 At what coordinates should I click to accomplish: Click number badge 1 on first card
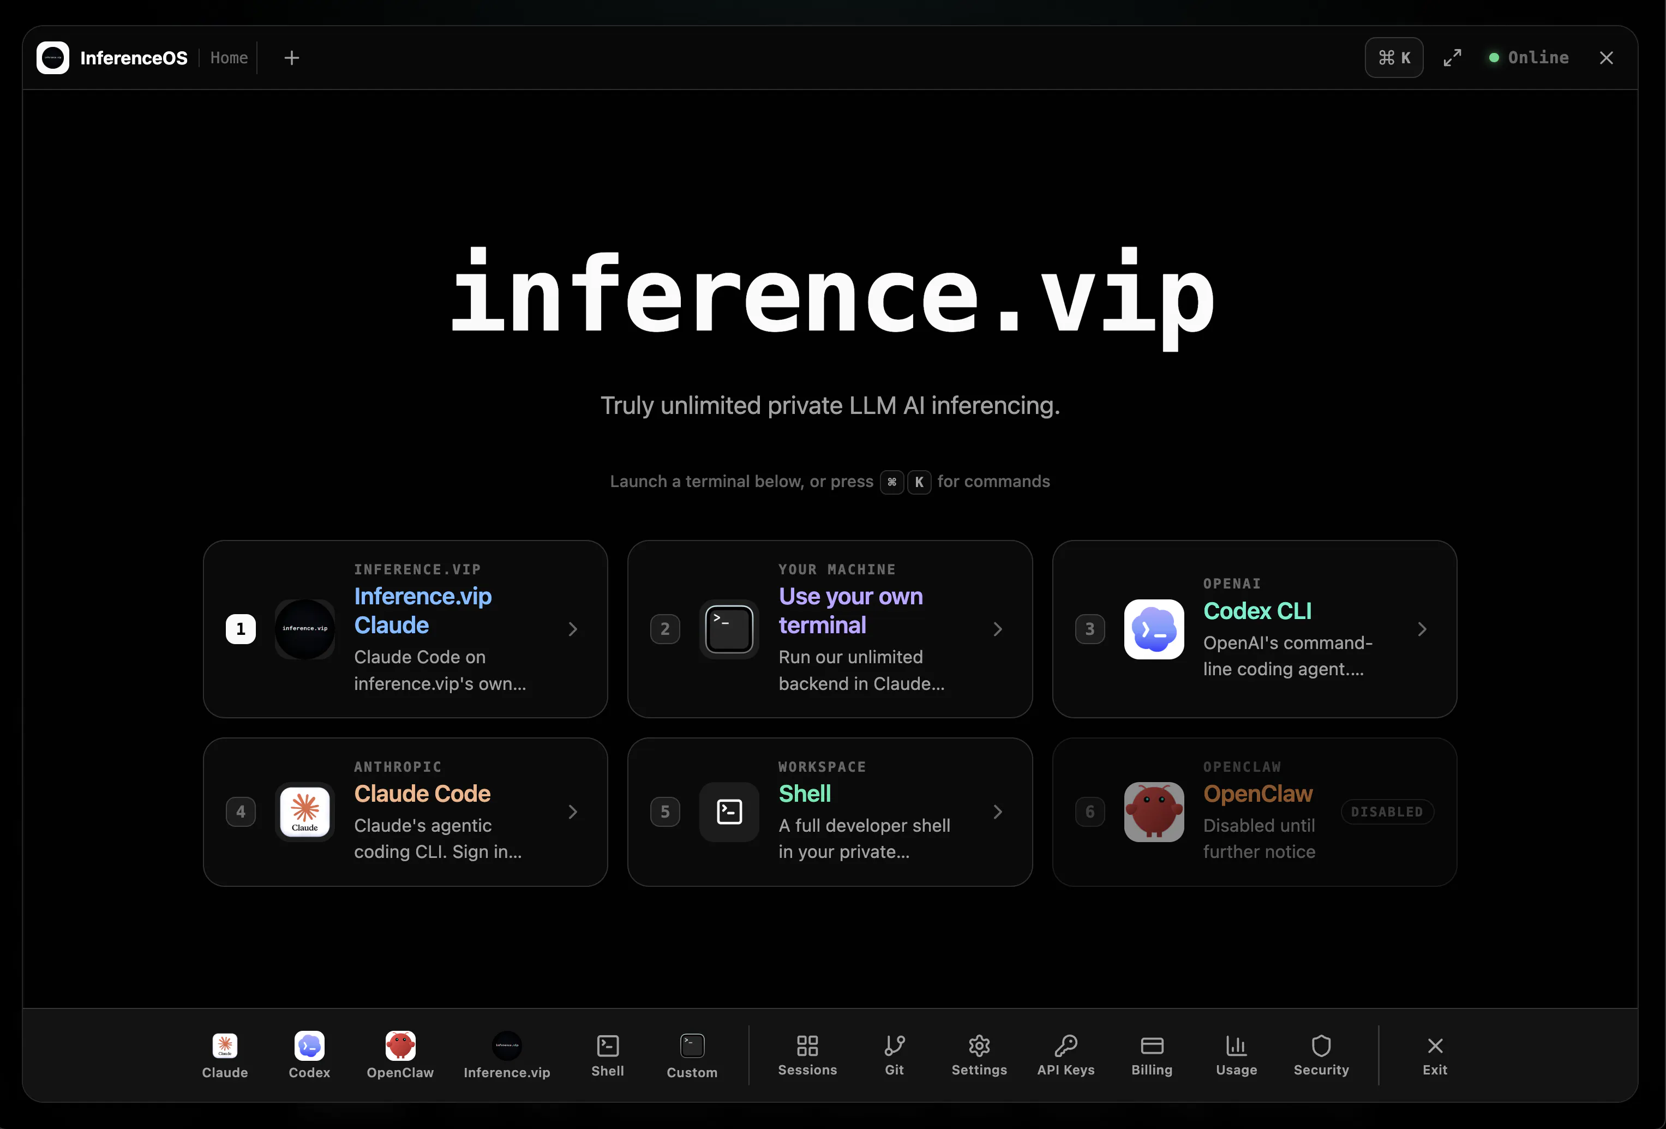tap(241, 629)
